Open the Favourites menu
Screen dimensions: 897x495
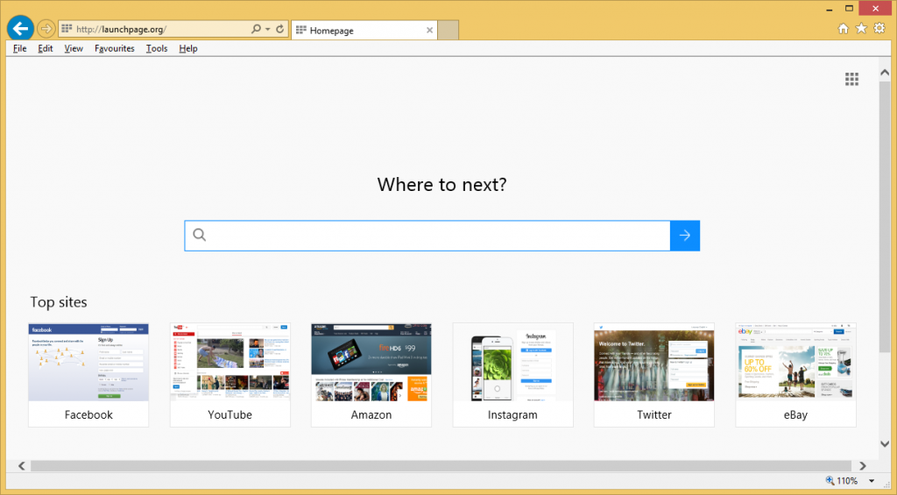115,48
